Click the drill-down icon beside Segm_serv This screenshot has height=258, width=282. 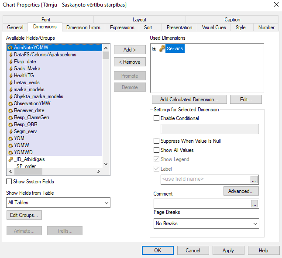[11, 131]
